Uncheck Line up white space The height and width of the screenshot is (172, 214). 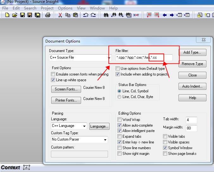[53, 80]
